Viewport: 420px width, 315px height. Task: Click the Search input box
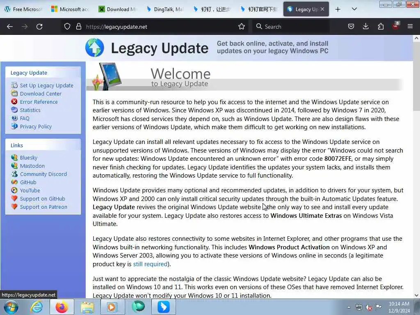pyautogui.click(x=291, y=27)
